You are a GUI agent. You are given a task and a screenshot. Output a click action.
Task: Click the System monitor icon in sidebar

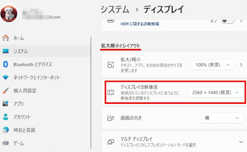click(6, 51)
